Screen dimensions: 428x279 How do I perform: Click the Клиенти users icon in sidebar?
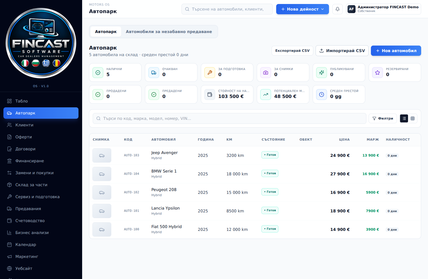coord(9,125)
